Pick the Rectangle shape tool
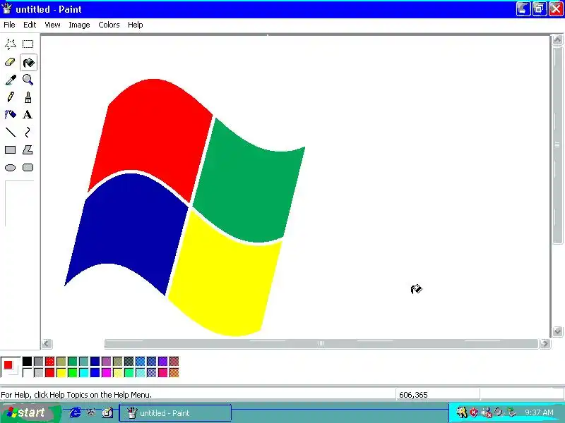The width and height of the screenshot is (565, 423). 11,150
